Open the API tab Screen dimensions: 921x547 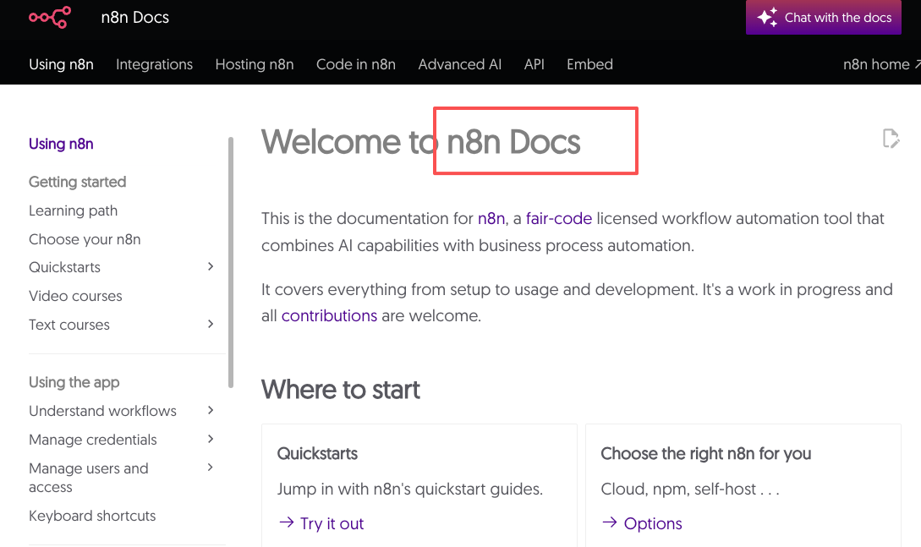(534, 64)
